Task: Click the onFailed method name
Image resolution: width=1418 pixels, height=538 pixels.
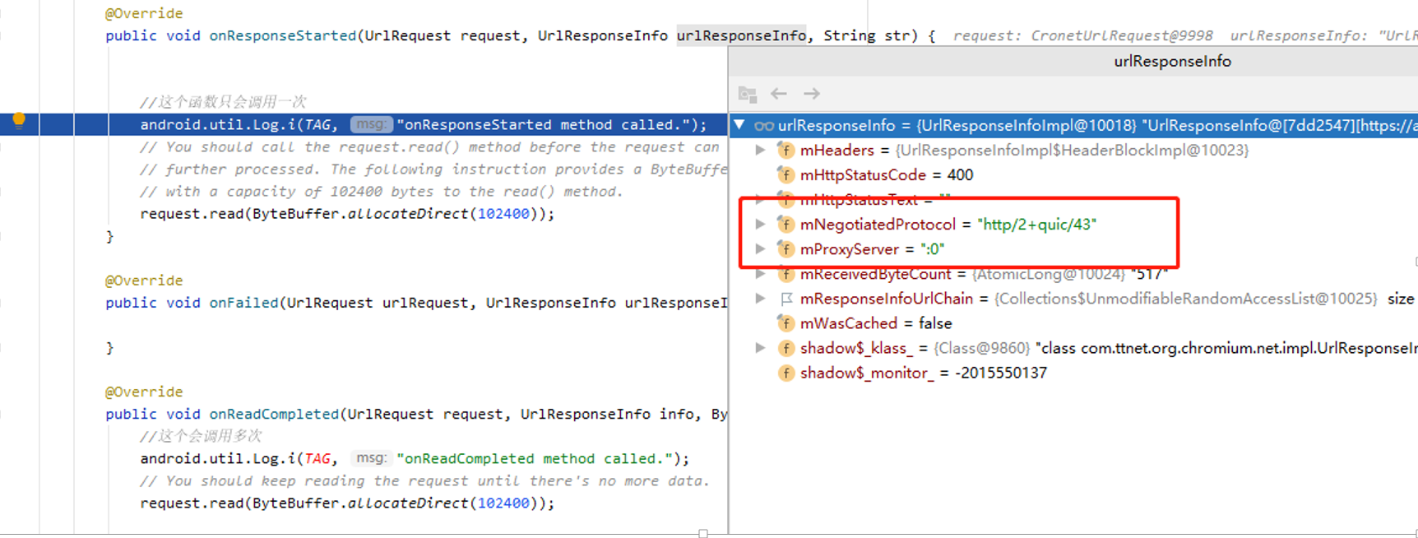Action: pyautogui.click(x=244, y=303)
